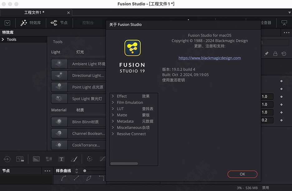Add the particle emitter dotted circle icon

(90, 159)
